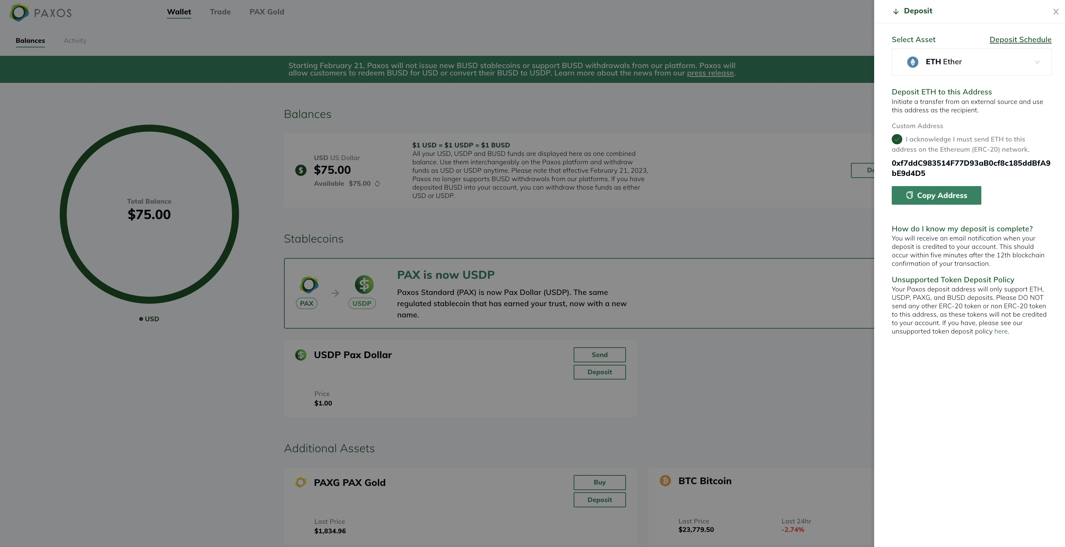Buy PAXG PAX Gold
This screenshot has width=1065, height=547.
tap(600, 482)
